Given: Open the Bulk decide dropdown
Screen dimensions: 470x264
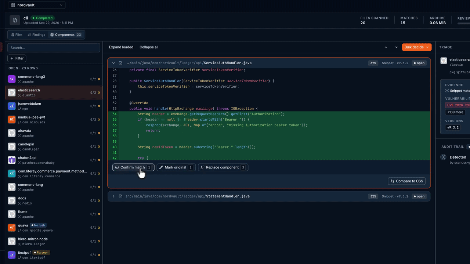Looking at the screenshot, I should pyautogui.click(x=417, y=47).
